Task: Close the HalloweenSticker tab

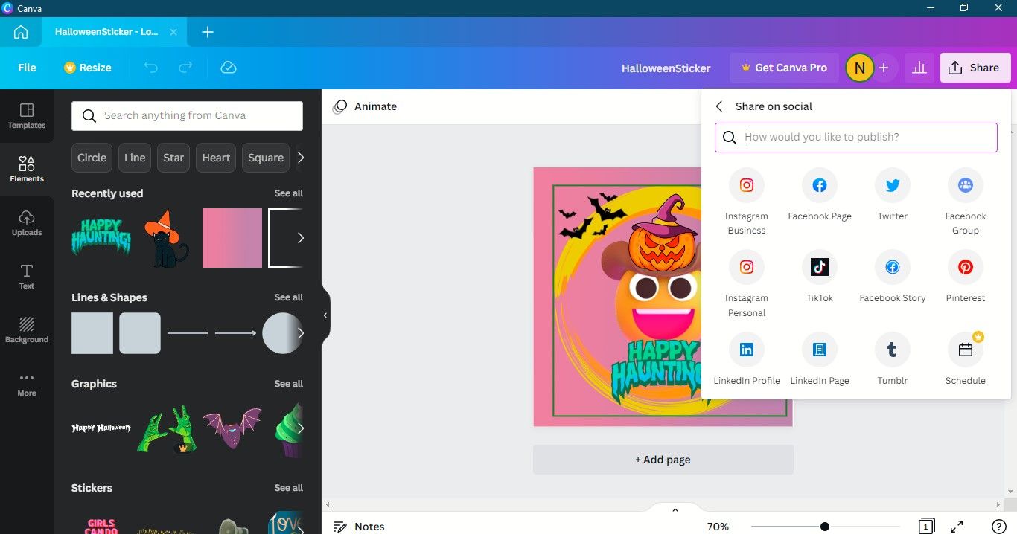Action: [x=173, y=32]
